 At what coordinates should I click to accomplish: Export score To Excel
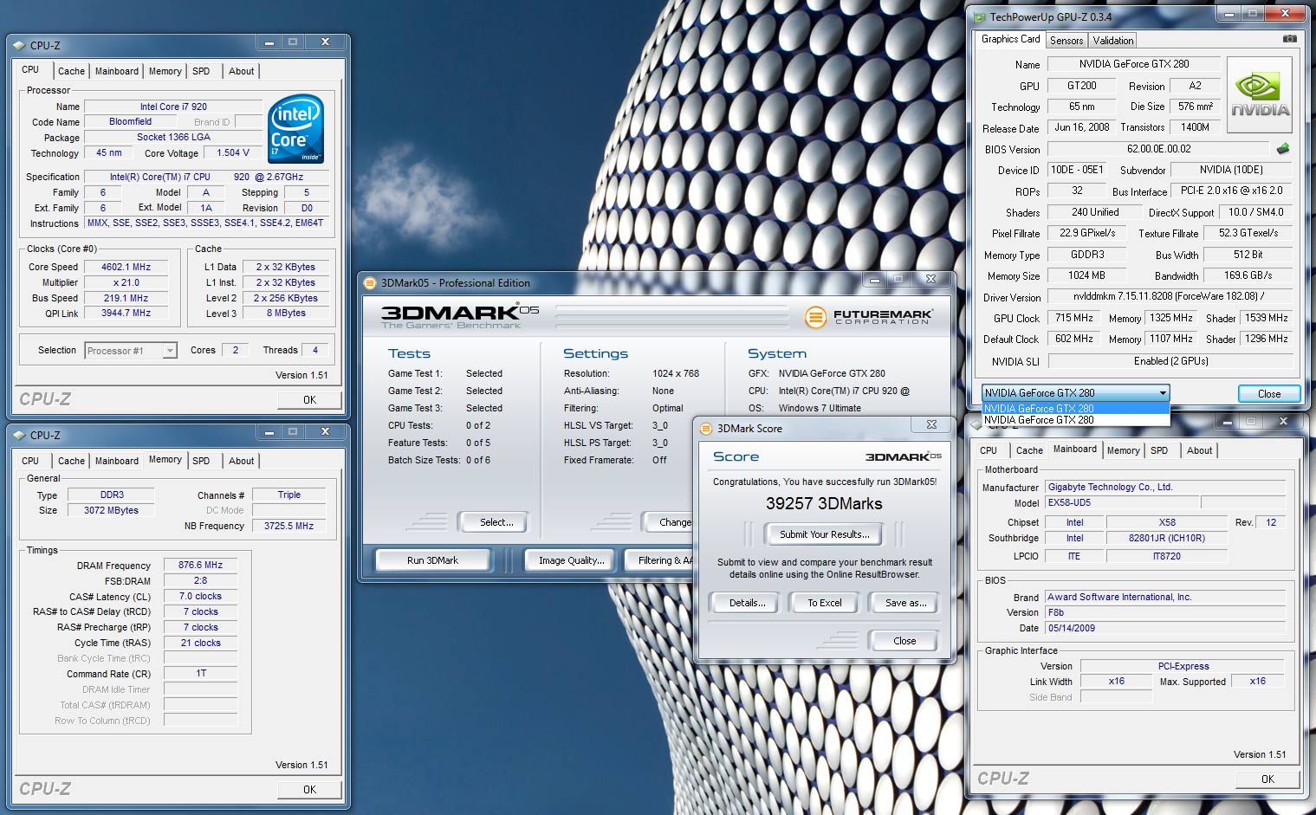pos(825,603)
